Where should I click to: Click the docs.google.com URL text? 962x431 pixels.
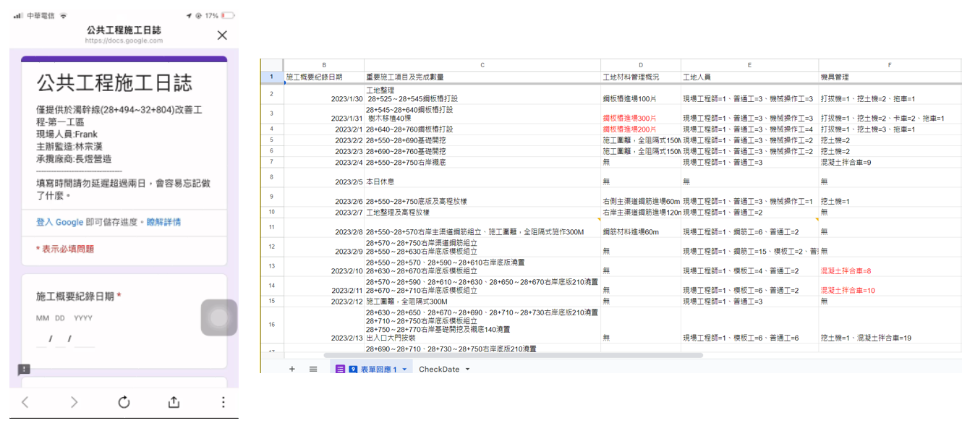coord(124,41)
